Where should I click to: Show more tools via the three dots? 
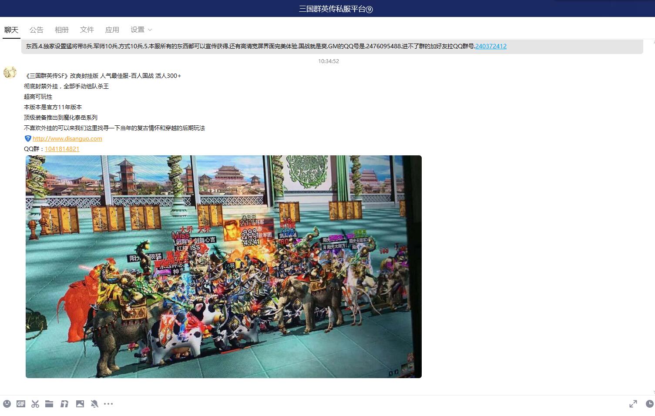point(108,404)
